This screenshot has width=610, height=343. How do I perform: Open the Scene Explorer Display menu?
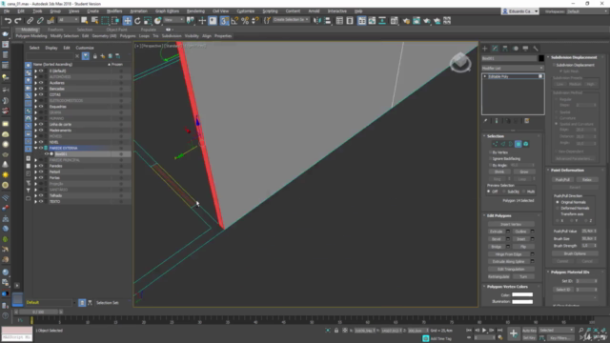pyautogui.click(x=51, y=48)
